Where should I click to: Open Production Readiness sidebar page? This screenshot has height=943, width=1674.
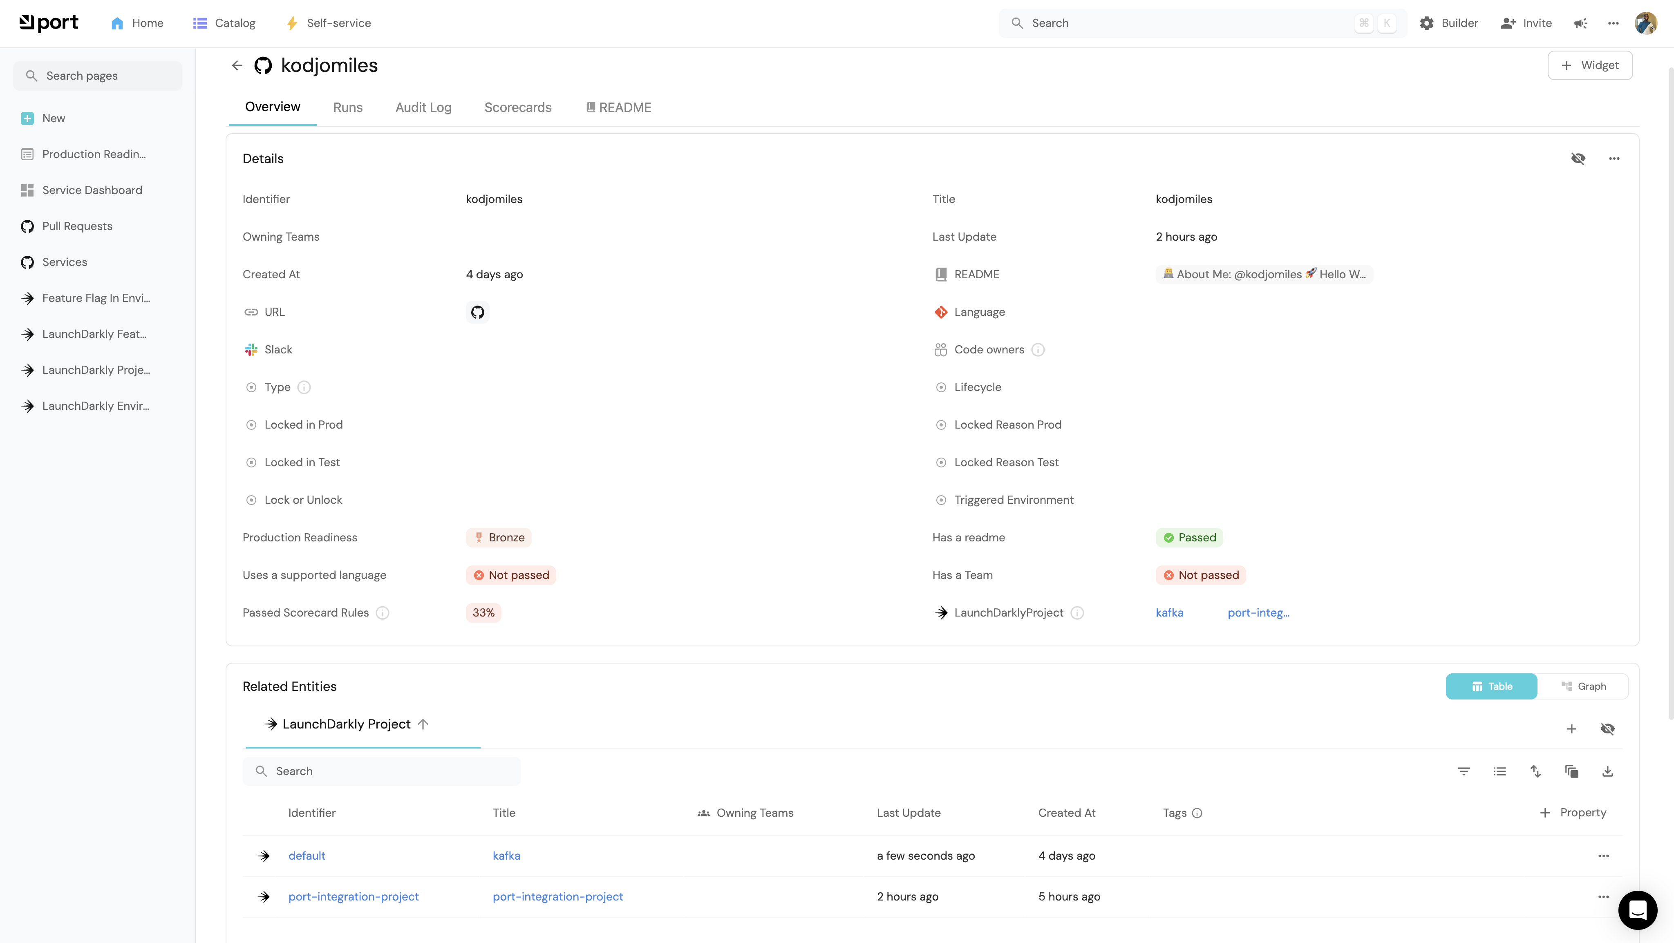(83, 154)
